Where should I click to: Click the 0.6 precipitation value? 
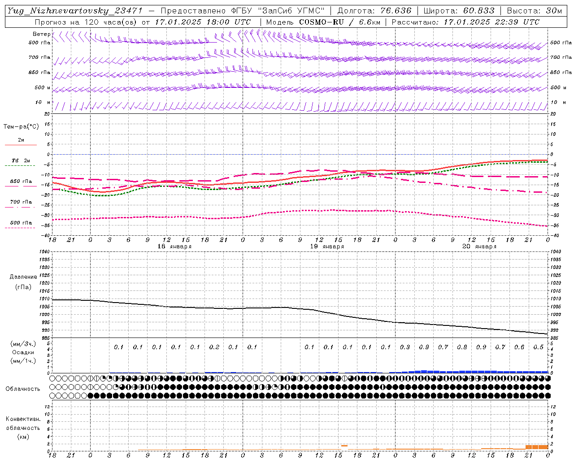(519, 347)
